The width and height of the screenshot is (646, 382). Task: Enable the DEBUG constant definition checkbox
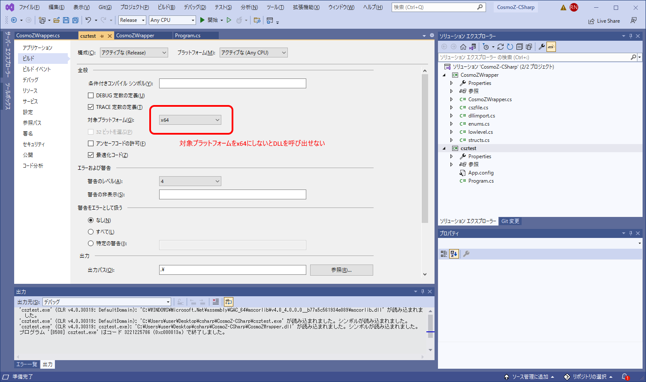click(91, 96)
